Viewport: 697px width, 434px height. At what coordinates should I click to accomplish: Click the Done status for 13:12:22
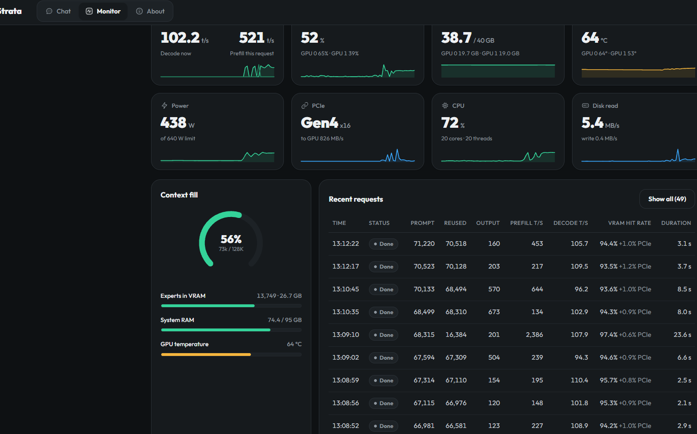coord(383,244)
